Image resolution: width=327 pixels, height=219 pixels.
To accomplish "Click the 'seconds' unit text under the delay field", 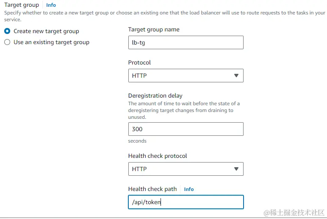I will click(137, 141).
